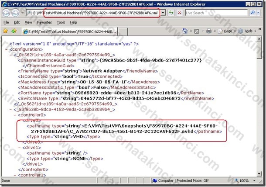Open the Tools menu in the menu bar
266x187 pixels.
61,22
